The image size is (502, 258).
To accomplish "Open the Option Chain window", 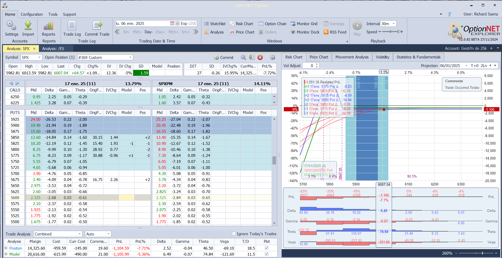I will (x=273, y=24).
